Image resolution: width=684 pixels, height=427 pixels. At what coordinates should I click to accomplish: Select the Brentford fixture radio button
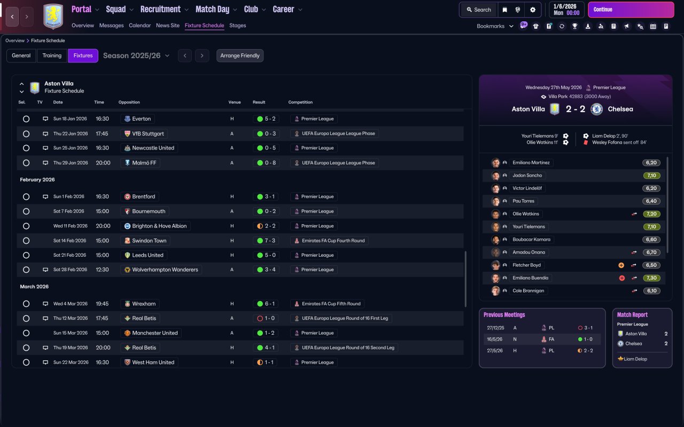point(26,197)
